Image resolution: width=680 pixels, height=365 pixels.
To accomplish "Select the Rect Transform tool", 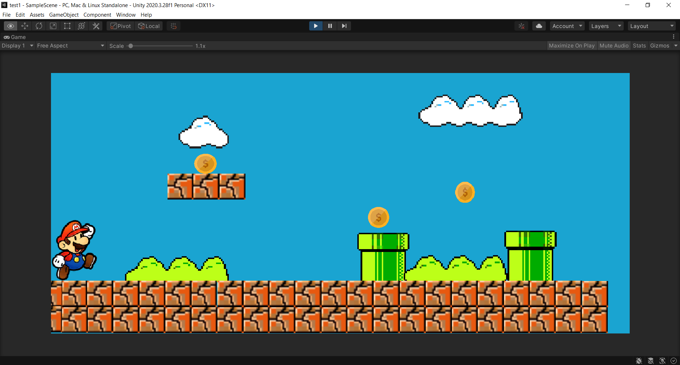I will point(67,26).
